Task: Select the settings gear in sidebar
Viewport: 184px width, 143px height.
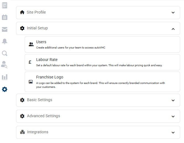Action: [x=5, y=89]
